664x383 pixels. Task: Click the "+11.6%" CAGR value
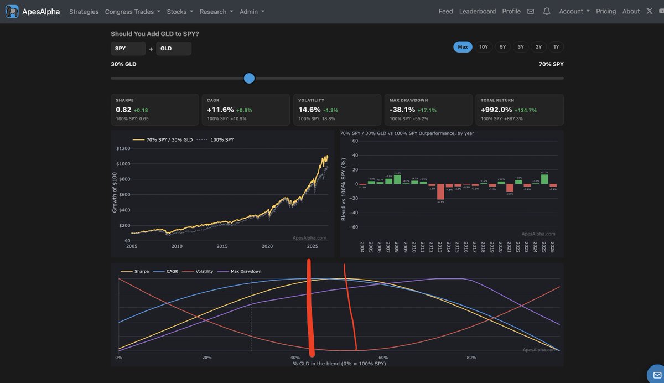[220, 110]
